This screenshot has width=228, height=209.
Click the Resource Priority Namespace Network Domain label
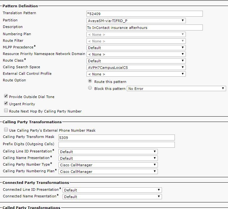point(44,54)
